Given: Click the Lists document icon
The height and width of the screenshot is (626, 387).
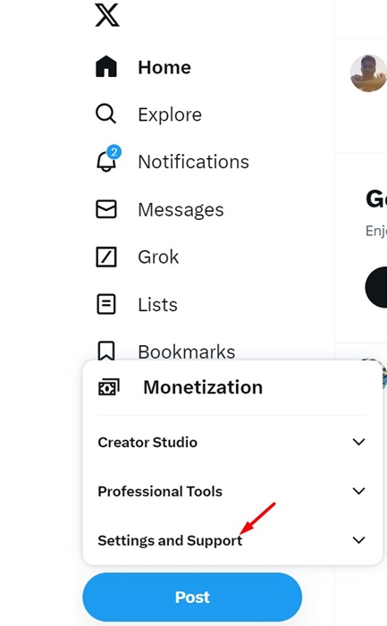Looking at the screenshot, I should point(106,304).
